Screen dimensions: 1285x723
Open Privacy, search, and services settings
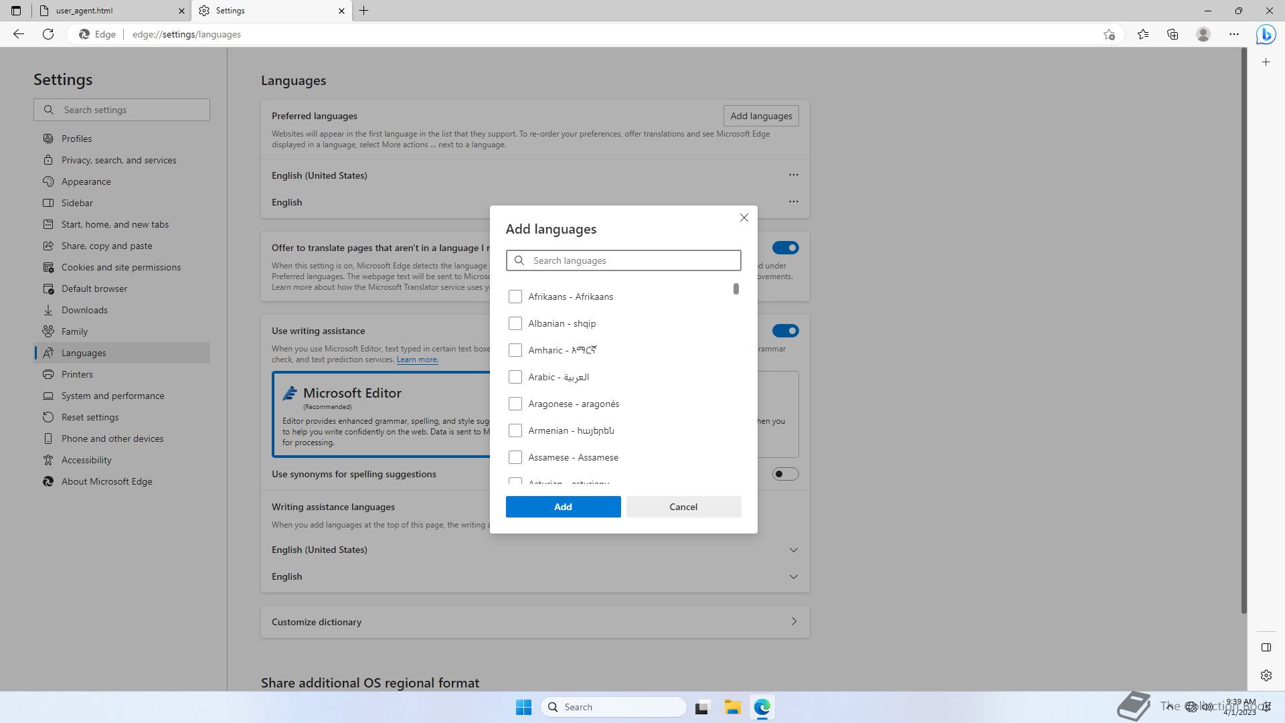118,160
